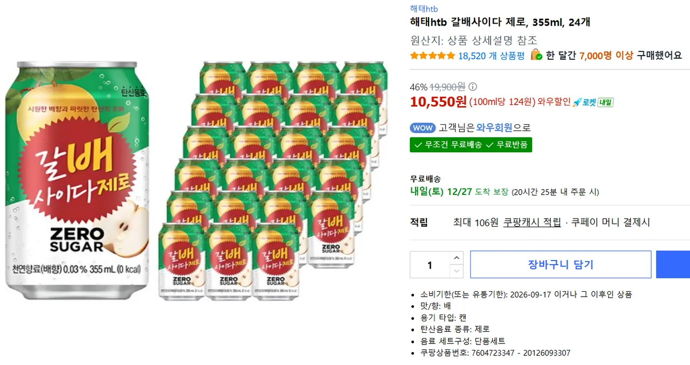Screen dimensions: 690x365
Task: Click the five-star rating icons
Action: pos(432,55)
